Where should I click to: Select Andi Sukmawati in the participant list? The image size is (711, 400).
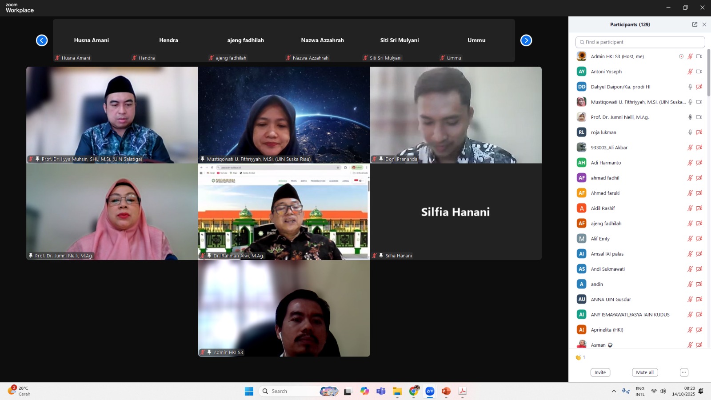tap(607, 269)
